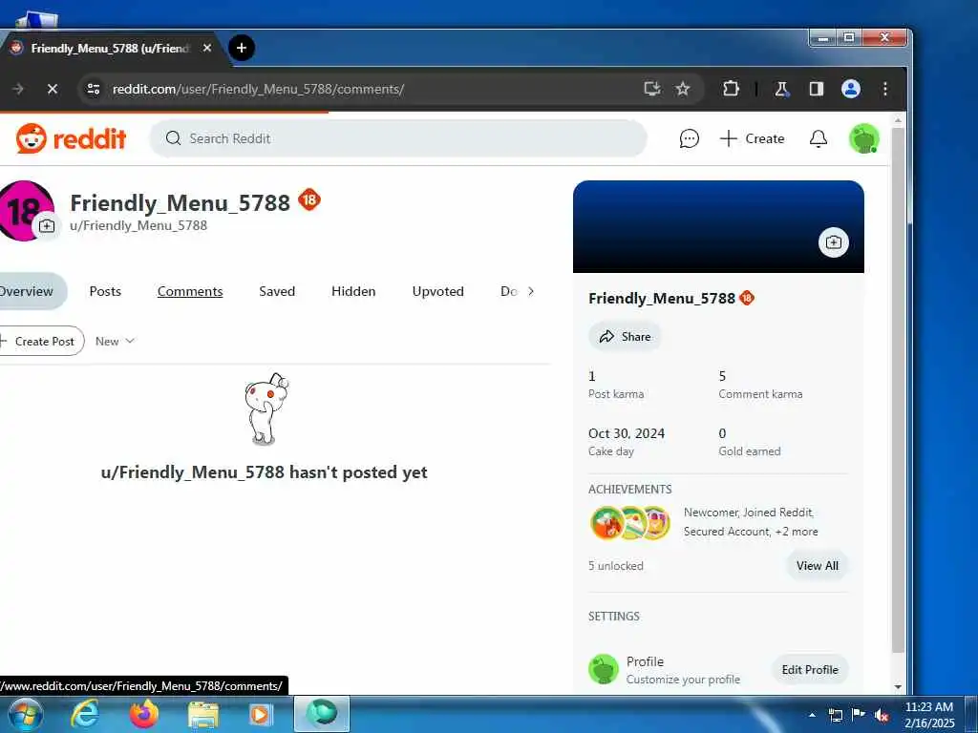Click the Edit Profile button
The width and height of the screenshot is (978, 733).
click(x=810, y=669)
